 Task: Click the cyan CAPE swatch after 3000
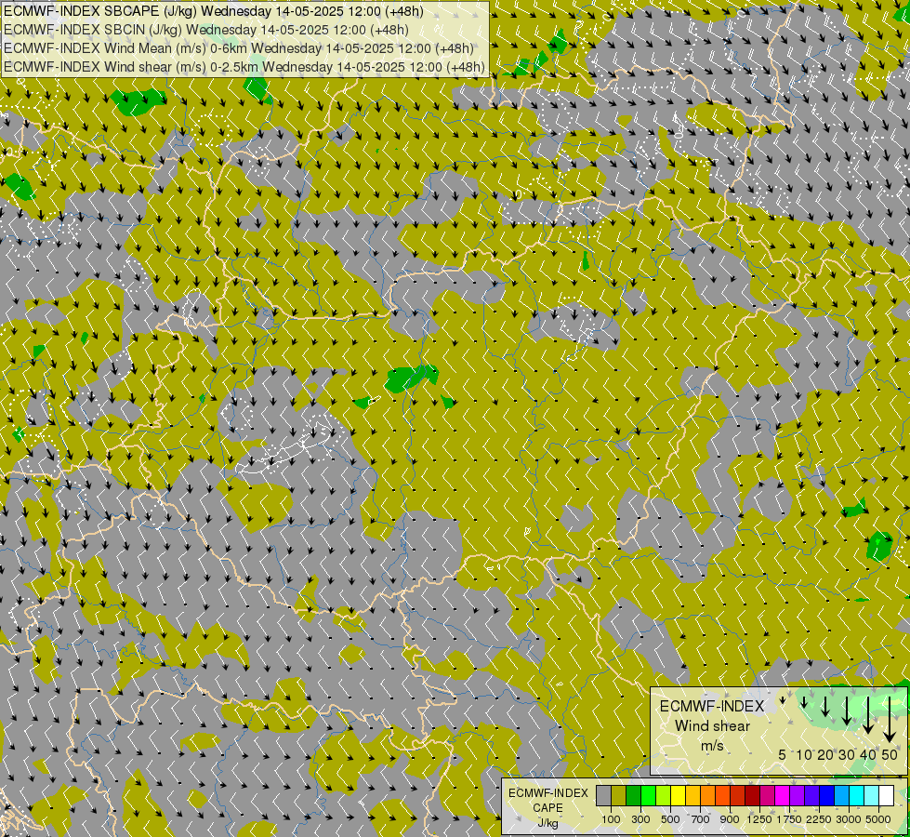[x=857, y=795]
